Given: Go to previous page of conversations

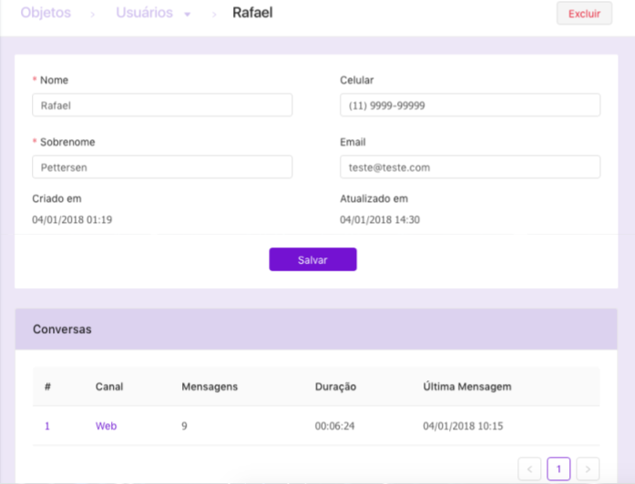Looking at the screenshot, I should pyautogui.click(x=529, y=469).
